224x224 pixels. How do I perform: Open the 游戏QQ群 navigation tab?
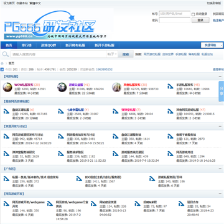pyautogui.click(x=49, y=45)
